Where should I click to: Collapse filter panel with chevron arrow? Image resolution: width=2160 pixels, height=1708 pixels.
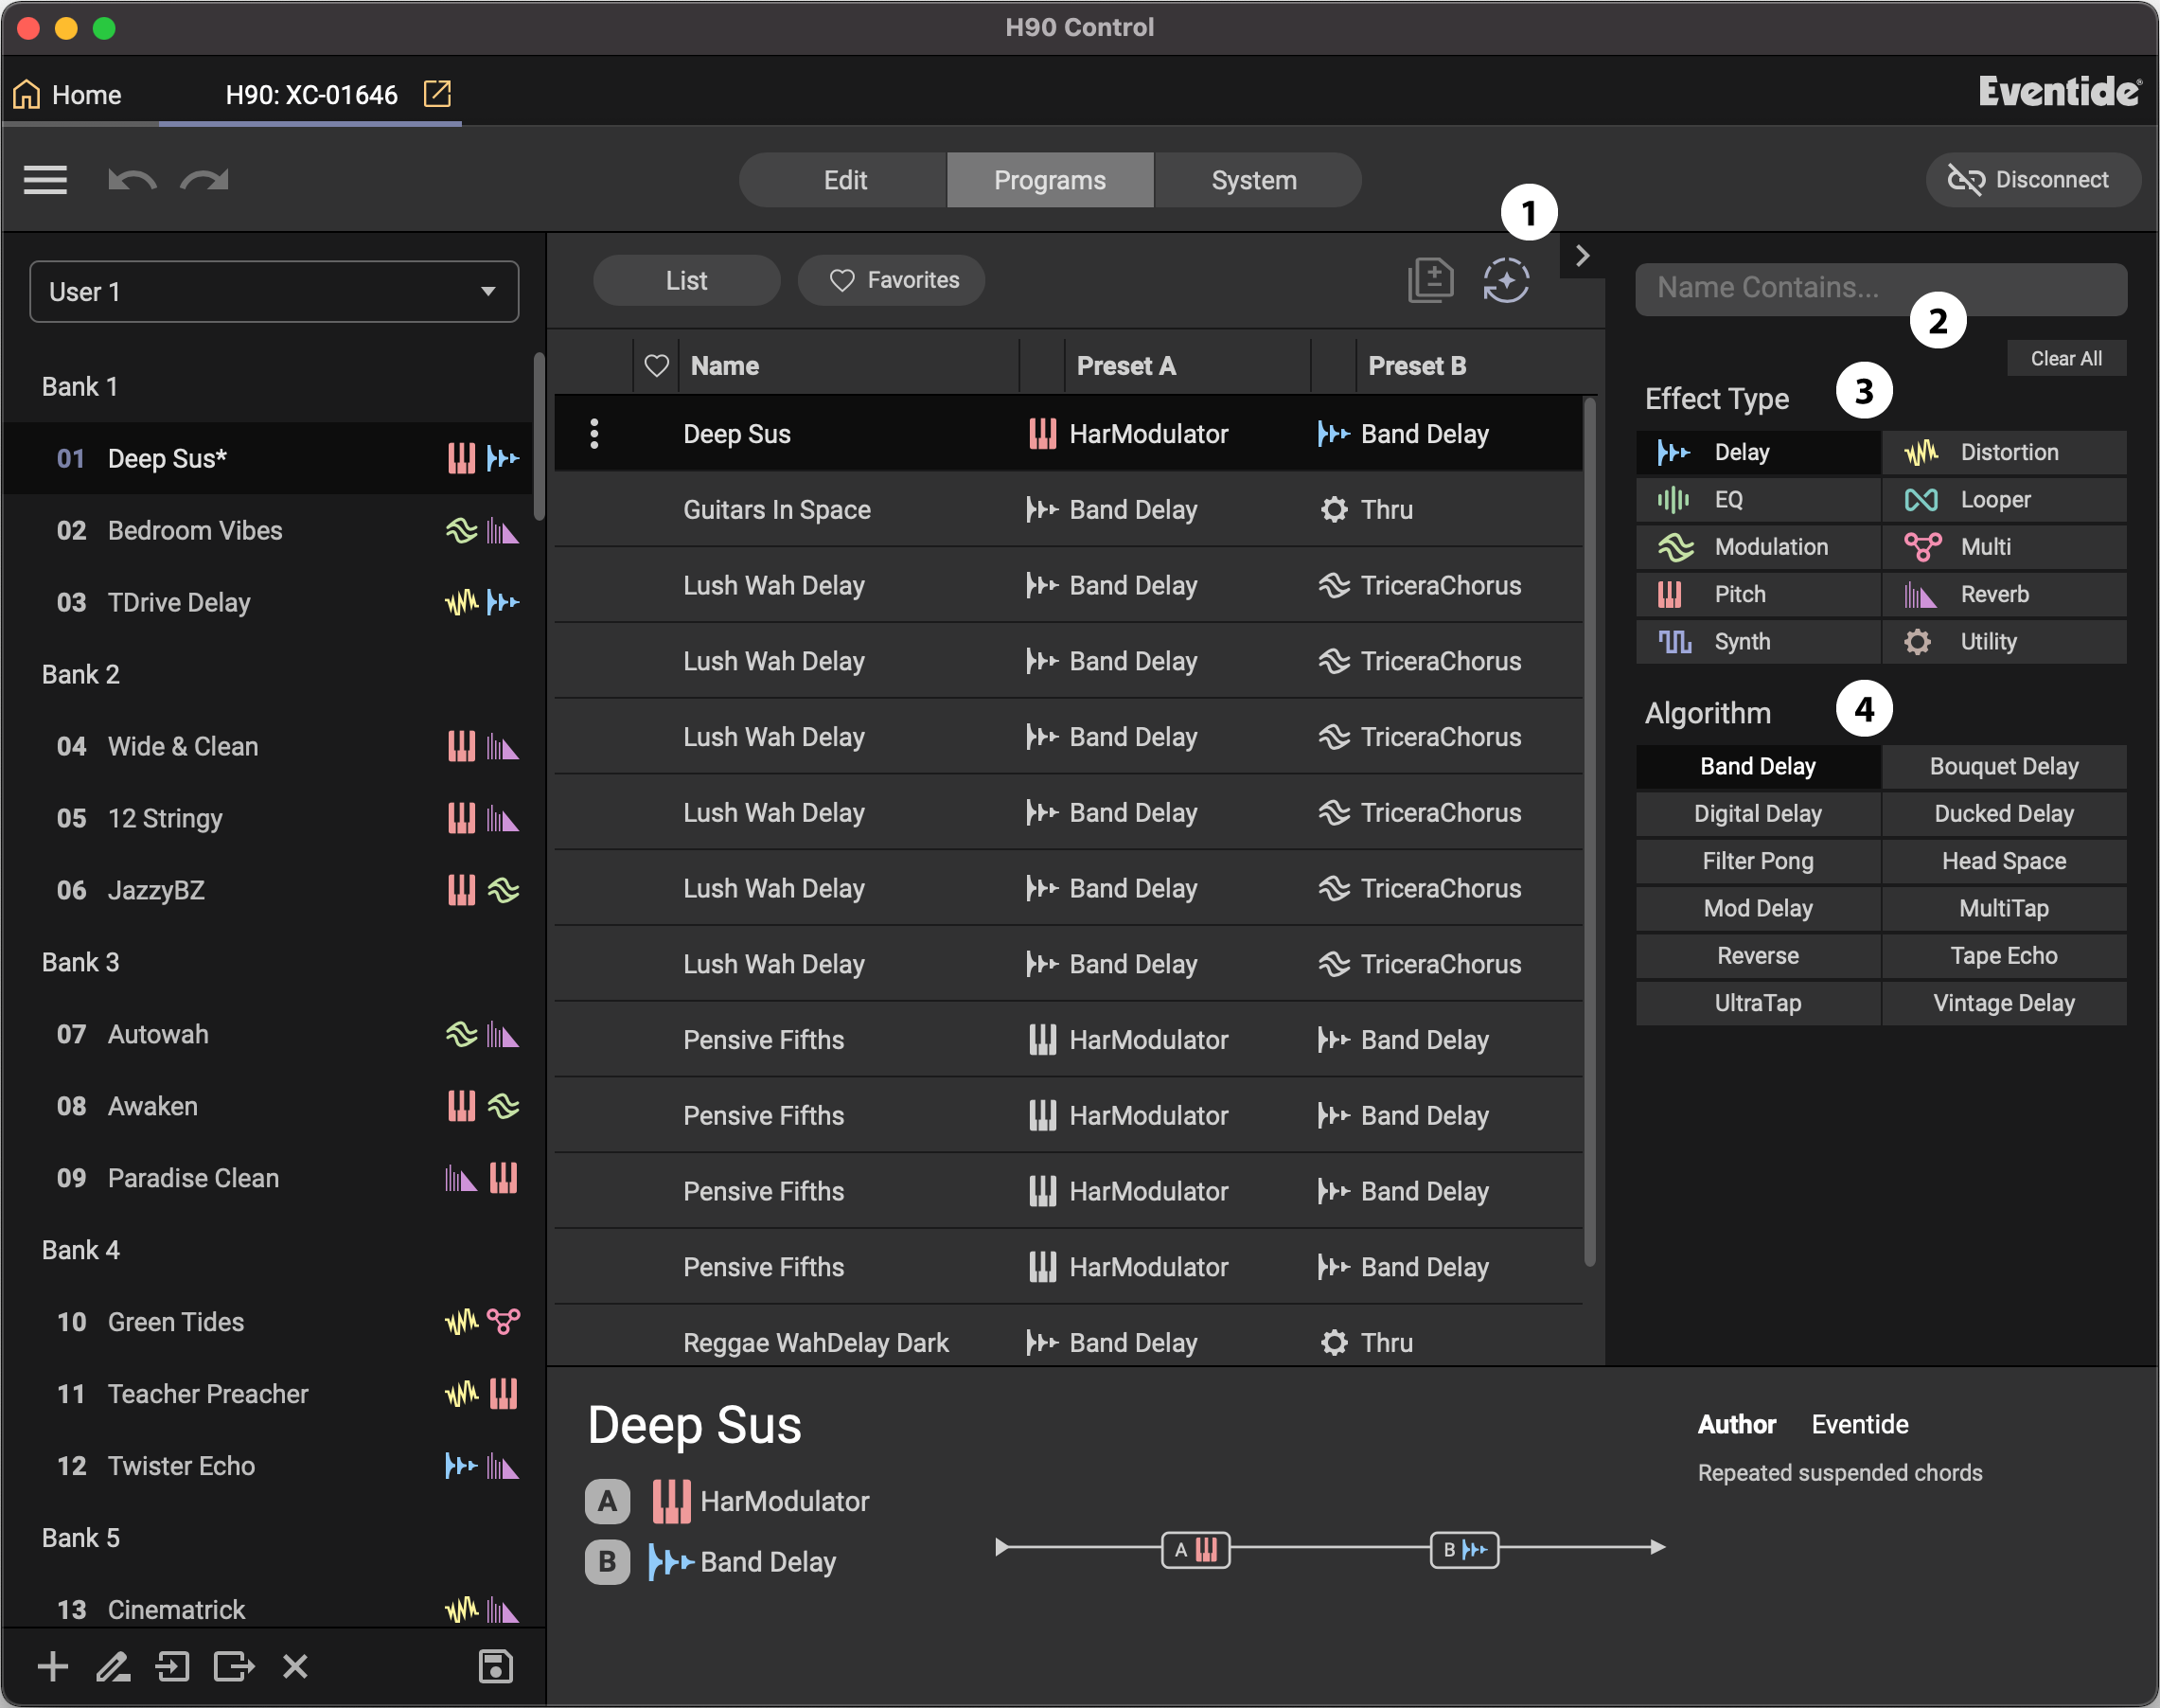1583,256
